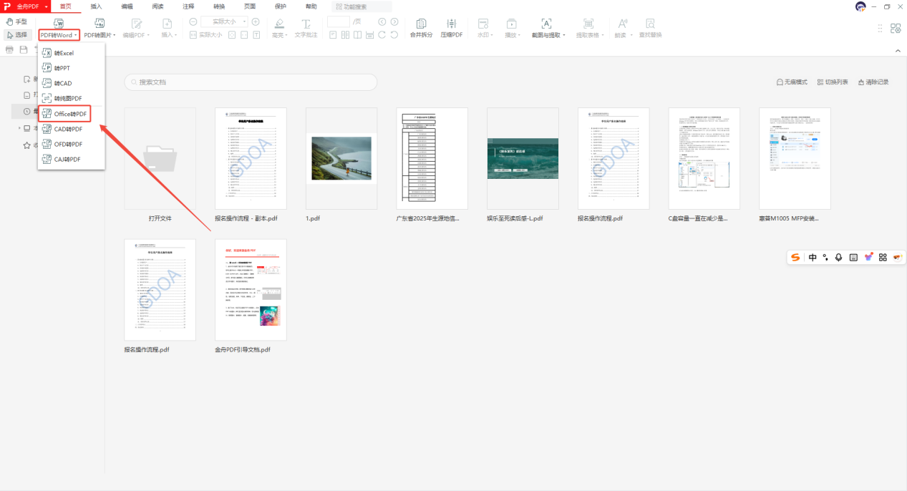Switch to the 注释 tab
This screenshot has height=491, width=907.
click(x=188, y=6)
